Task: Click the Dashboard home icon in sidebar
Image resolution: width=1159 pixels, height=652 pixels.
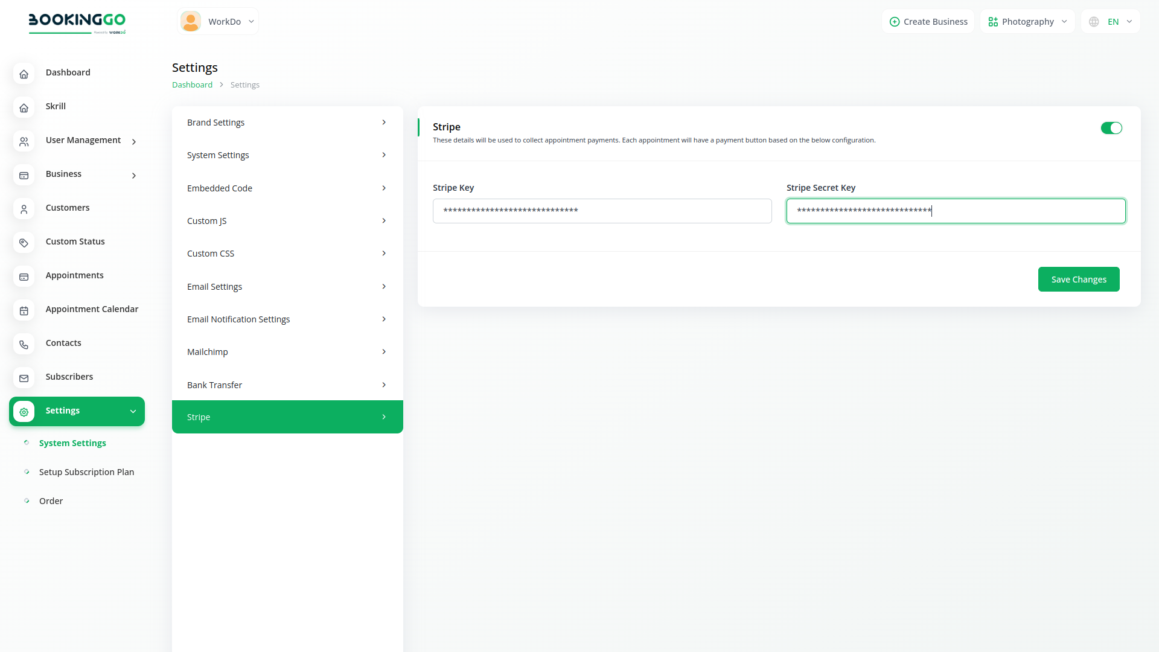Action: click(x=24, y=74)
